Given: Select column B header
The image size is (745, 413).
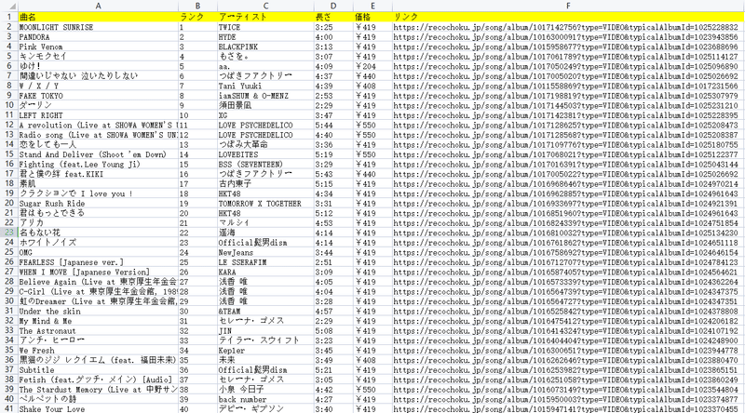Looking at the screenshot, I should (198, 6).
